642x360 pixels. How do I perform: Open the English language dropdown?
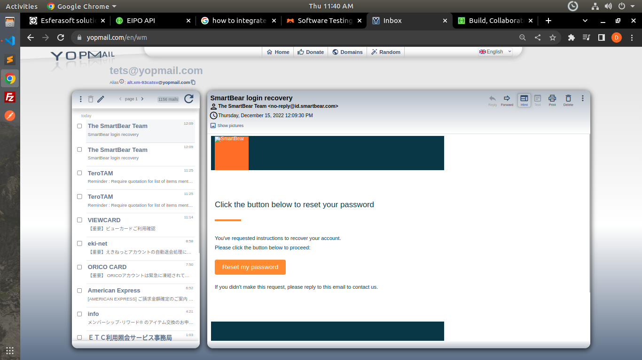click(x=495, y=52)
